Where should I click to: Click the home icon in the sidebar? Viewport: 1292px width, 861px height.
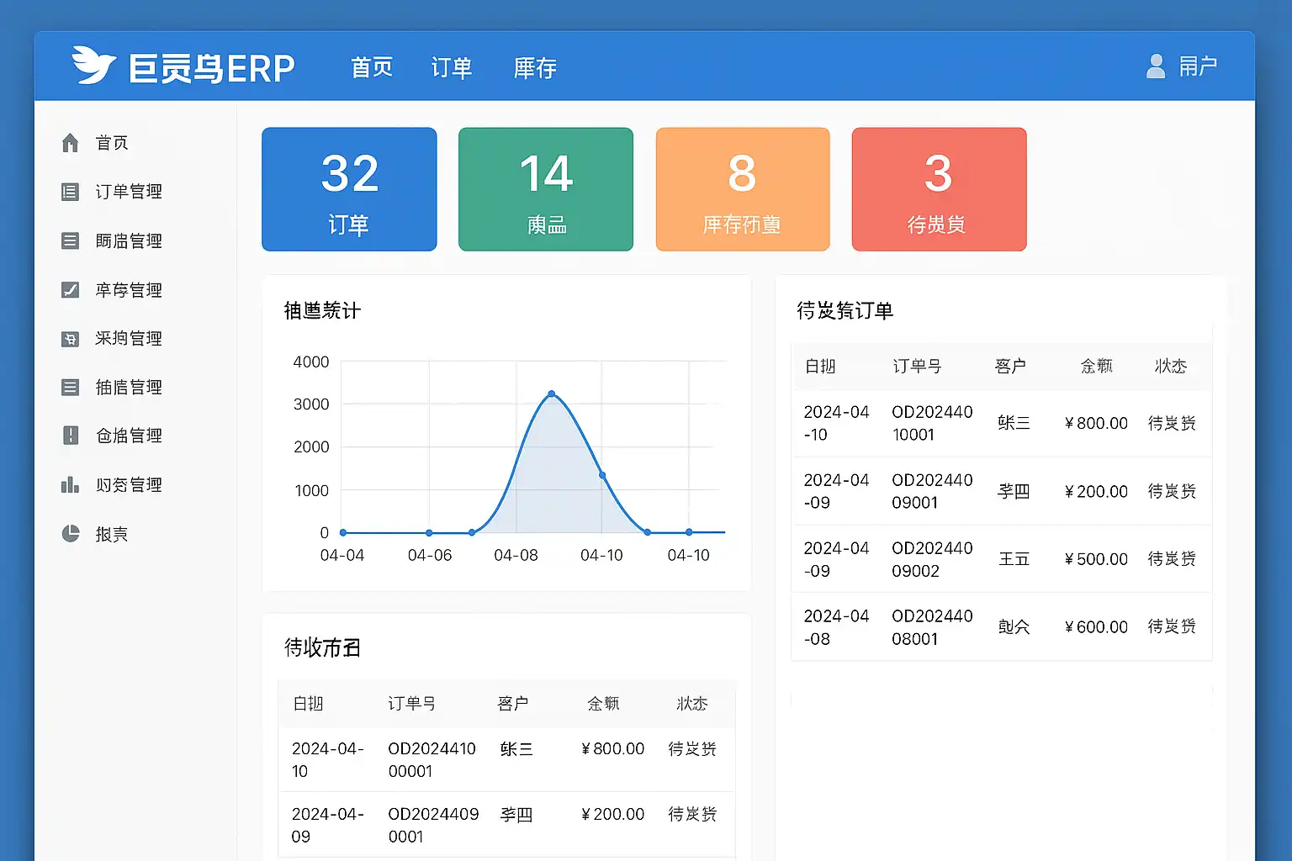pos(71,143)
